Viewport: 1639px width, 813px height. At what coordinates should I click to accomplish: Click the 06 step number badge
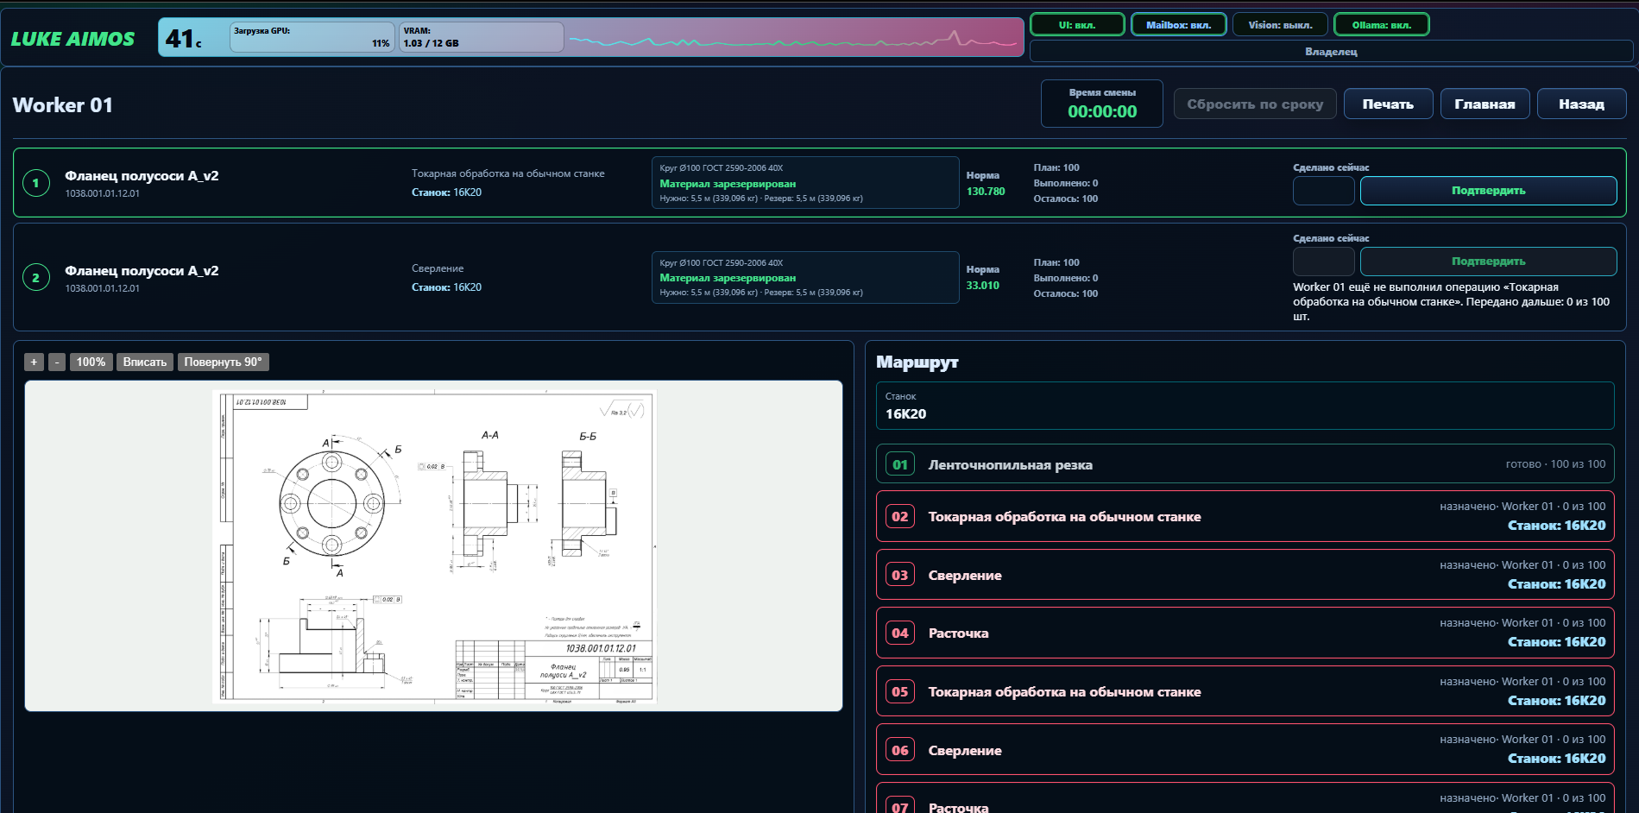click(x=900, y=750)
